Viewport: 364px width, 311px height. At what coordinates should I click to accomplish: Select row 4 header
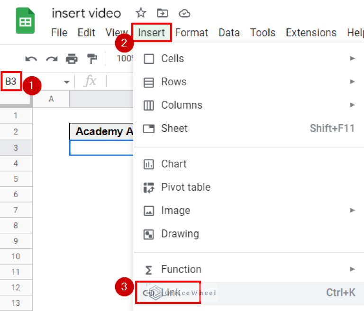point(16,164)
